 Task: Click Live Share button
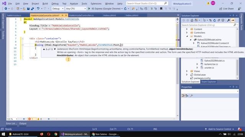(x=226, y=9)
